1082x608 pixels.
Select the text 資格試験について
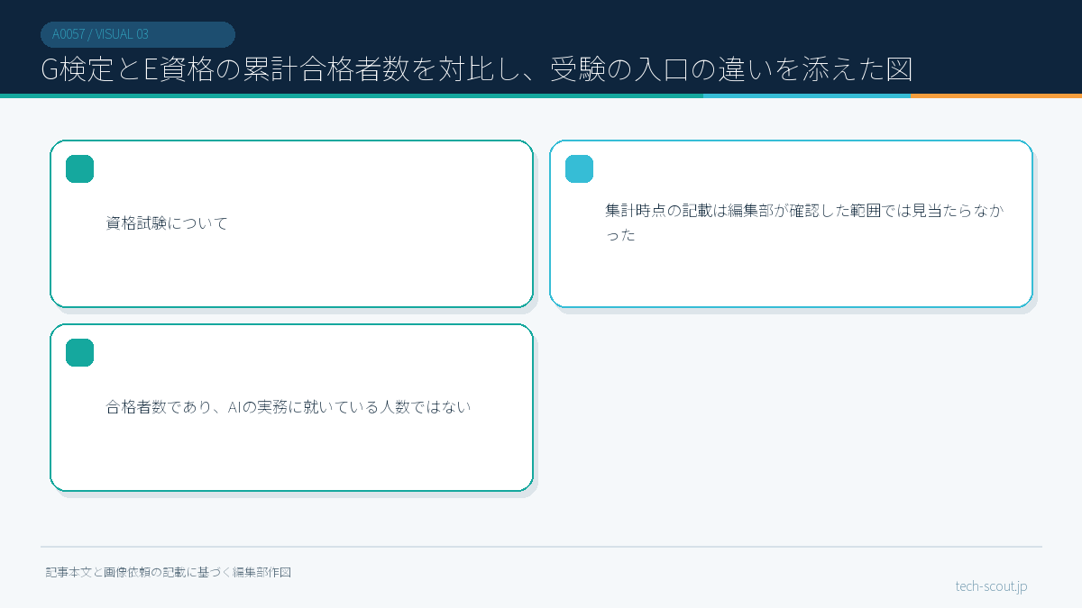[x=168, y=223]
